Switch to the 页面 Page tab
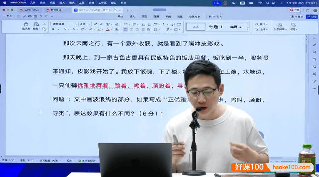Image resolution: width=319 pixels, height=177 pixels. coord(144,17)
